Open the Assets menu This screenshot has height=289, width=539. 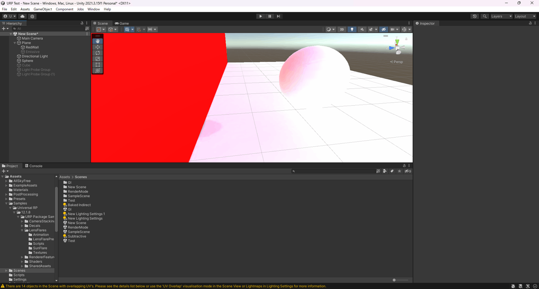tap(25, 9)
